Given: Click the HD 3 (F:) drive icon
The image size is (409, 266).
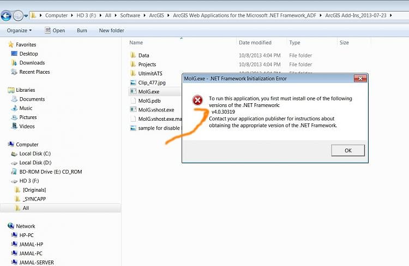Looking at the screenshot, I should click(14, 181).
